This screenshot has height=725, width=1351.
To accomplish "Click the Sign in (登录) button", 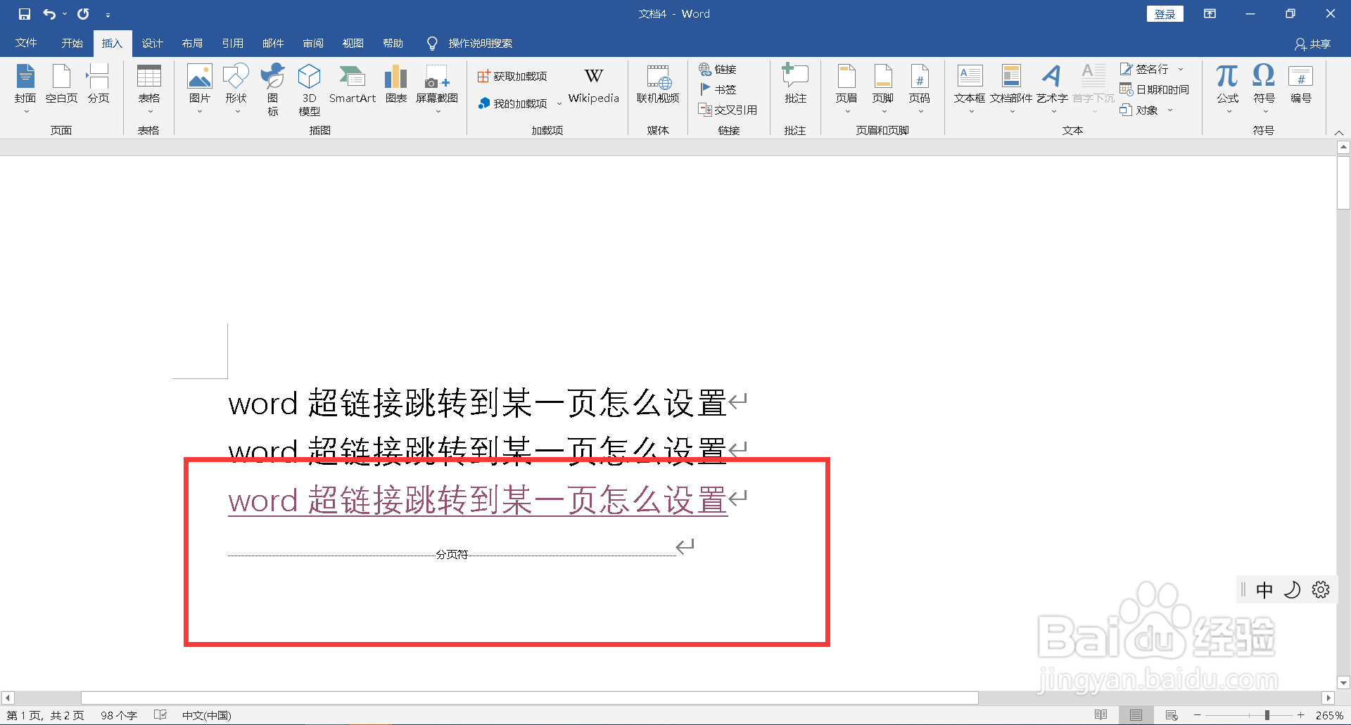I will 1165,14.
